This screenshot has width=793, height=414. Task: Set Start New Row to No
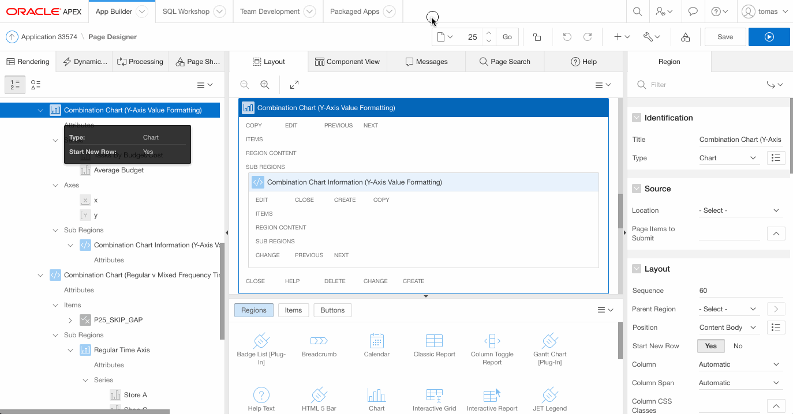tap(738, 346)
